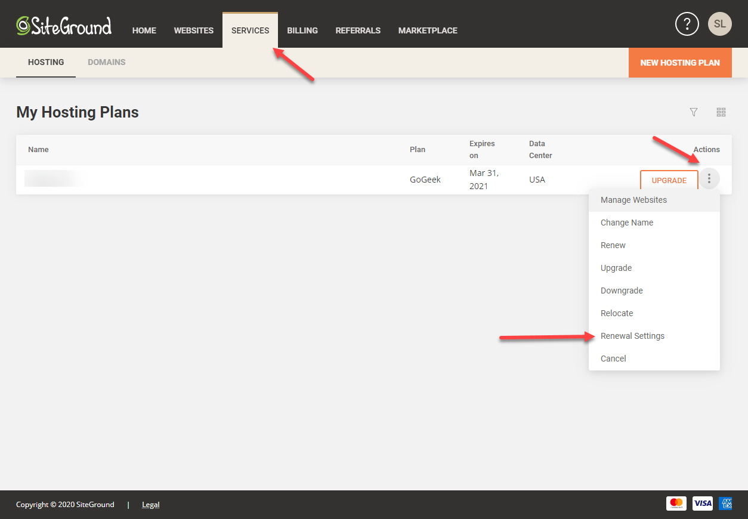Select Upgrade in the actions menu

(654, 268)
